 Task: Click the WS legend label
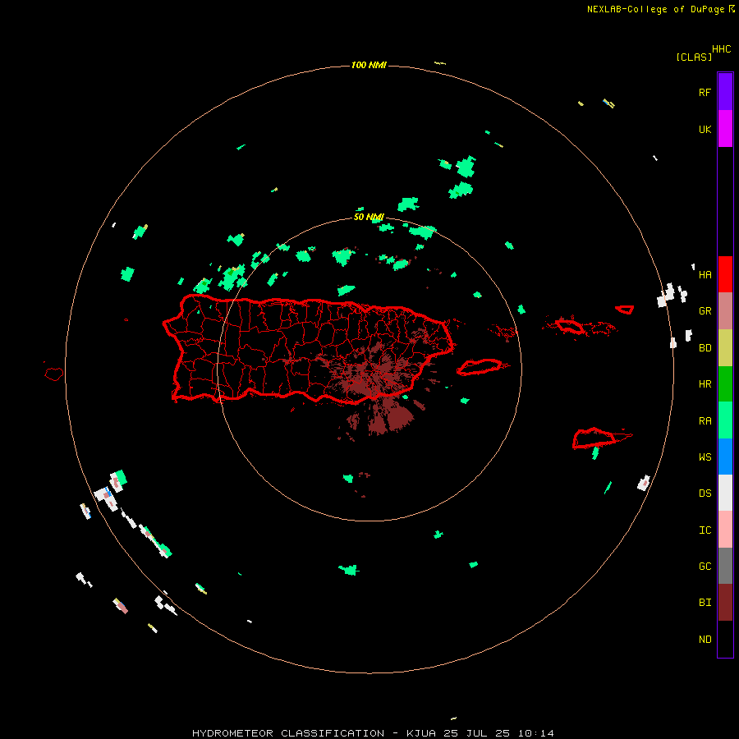705,457
